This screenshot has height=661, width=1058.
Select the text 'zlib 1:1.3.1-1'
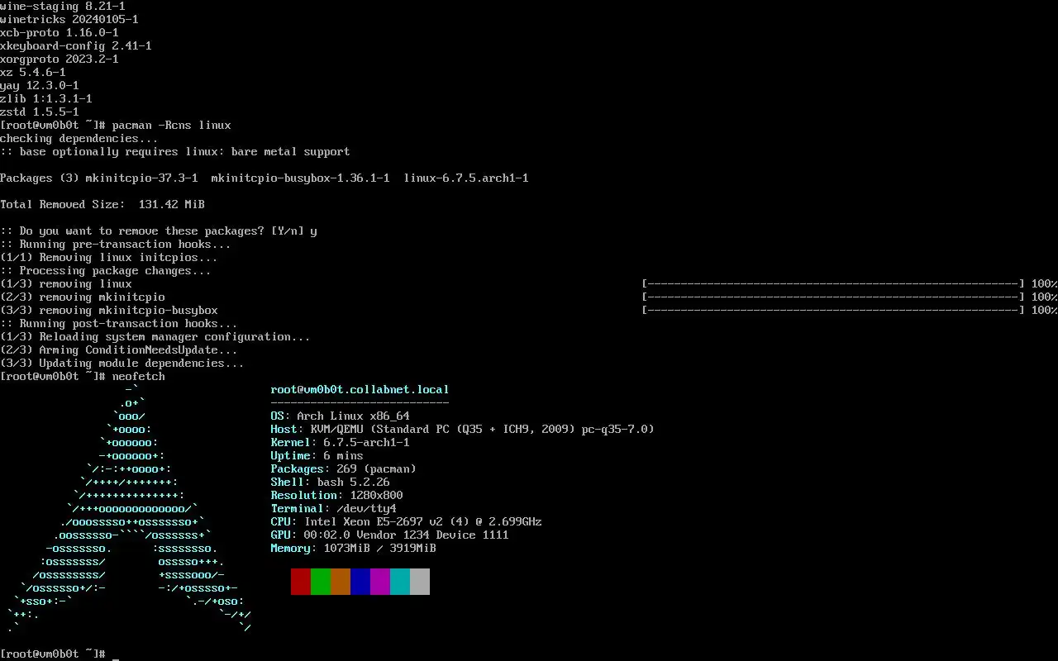(x=46, y=99)
